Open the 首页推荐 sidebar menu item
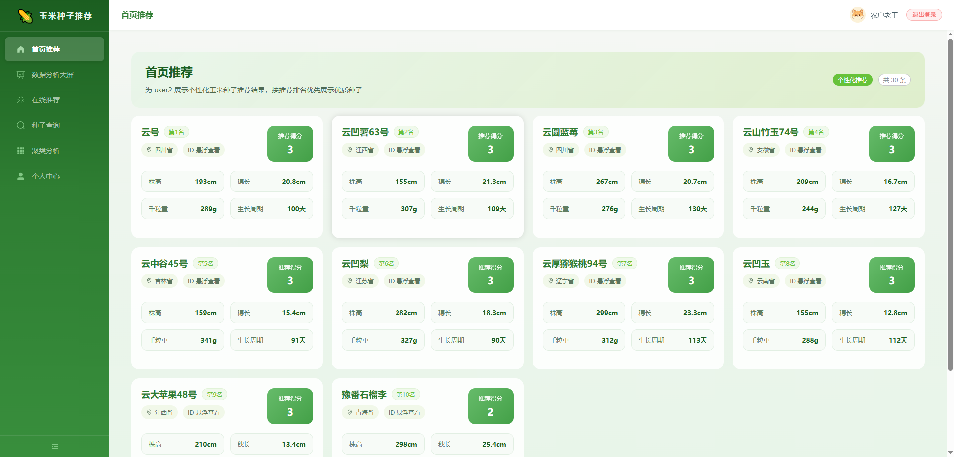Viewport: 954px width, 457px height. pyautogui.click(x=55, y=49)
